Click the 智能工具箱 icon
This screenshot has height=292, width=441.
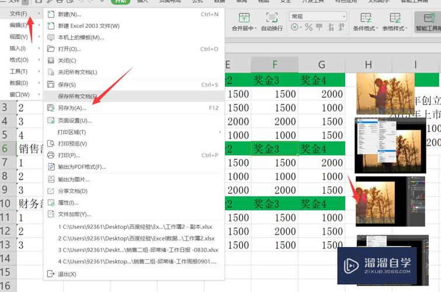(429, 18)
